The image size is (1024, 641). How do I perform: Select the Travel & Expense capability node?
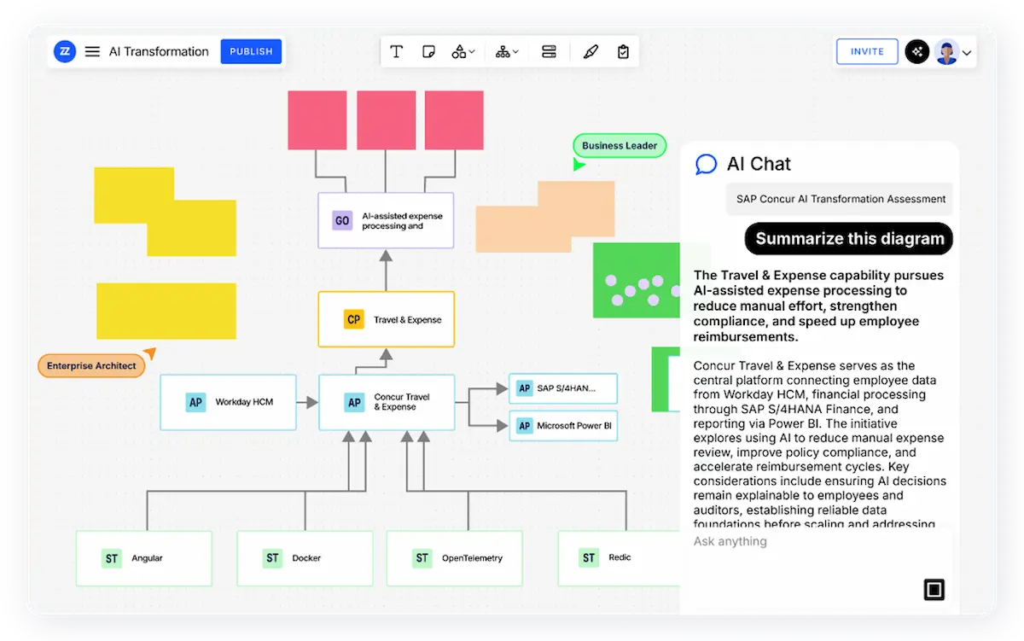tap(386, 319)
